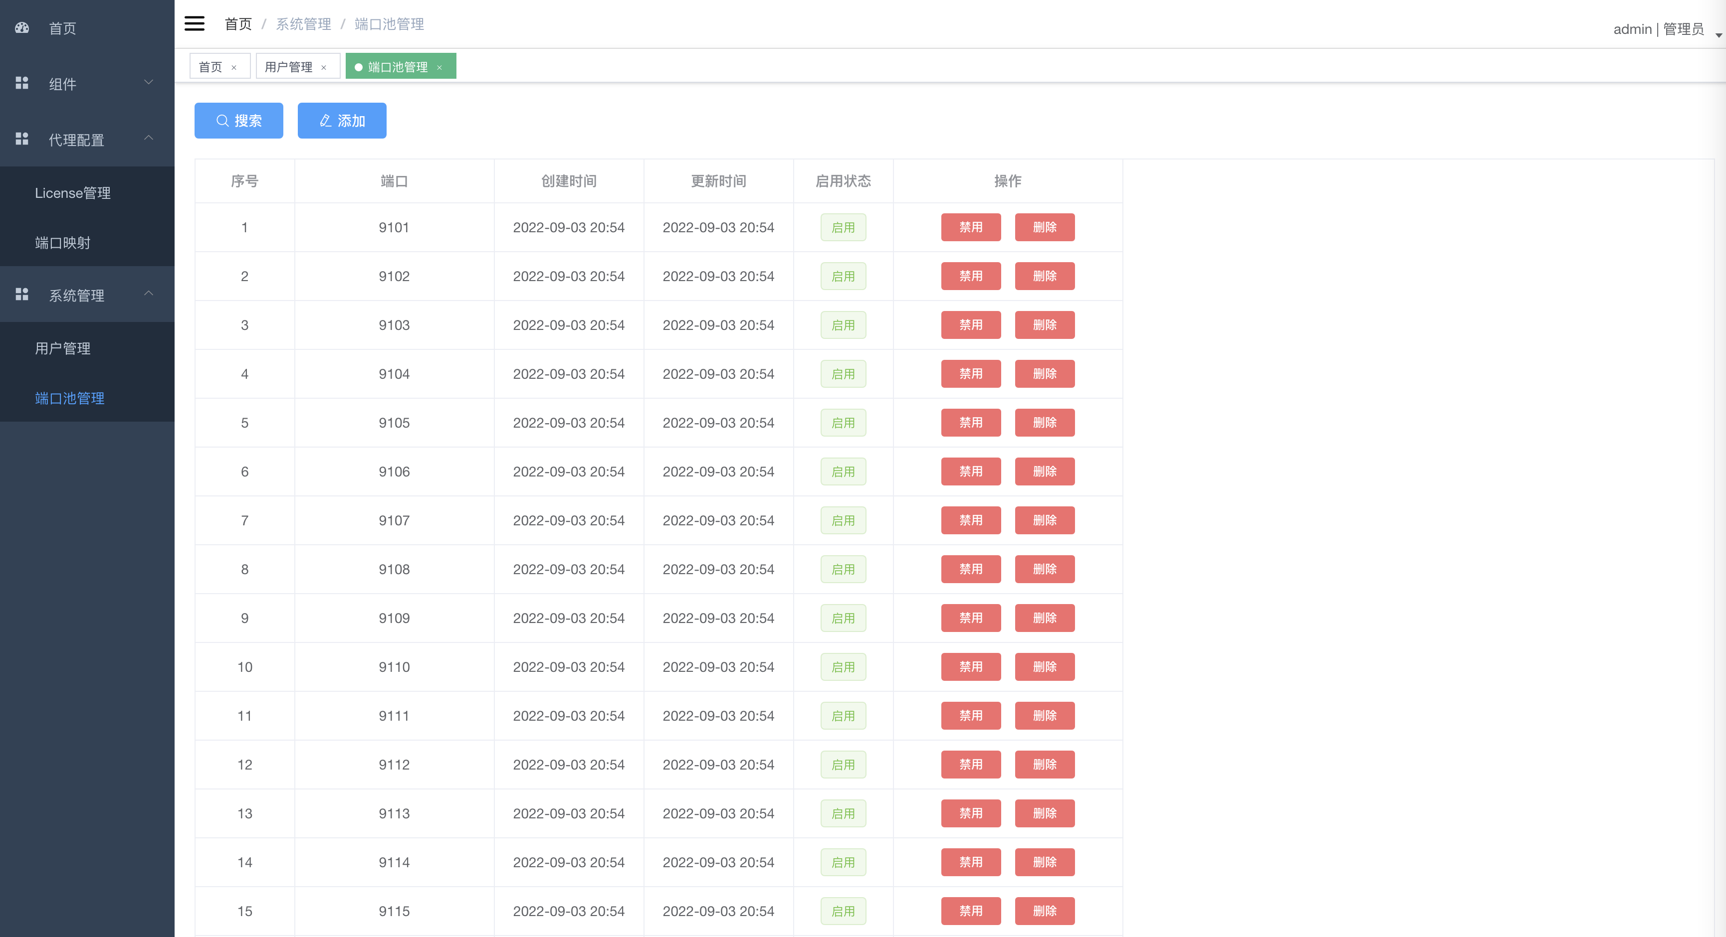Click the 更新时间 column header
The width and height of the screenshot is (1726, 937).
point(718,181)
